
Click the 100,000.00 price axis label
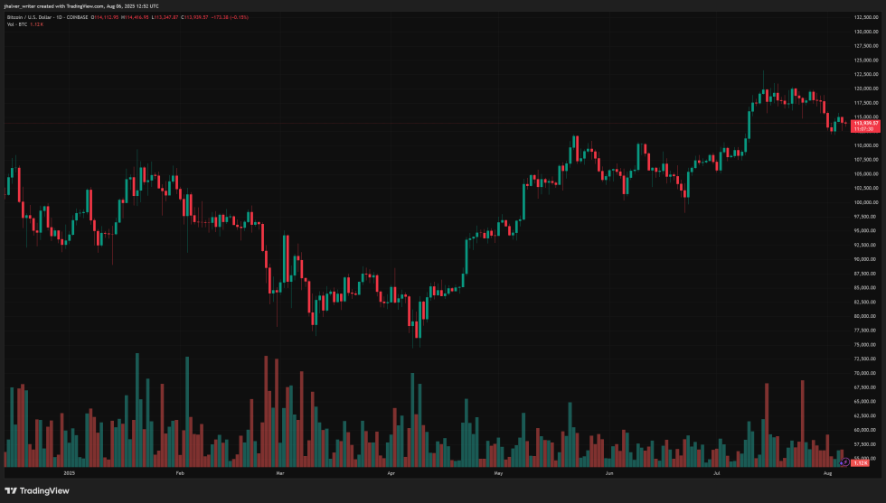coord(867,202)
